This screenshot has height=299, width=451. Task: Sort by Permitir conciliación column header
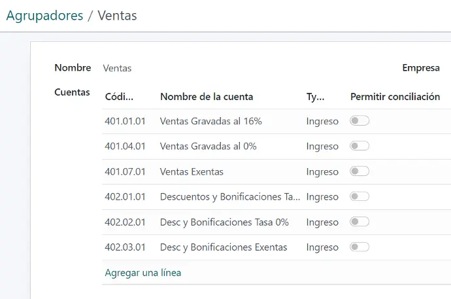395,97
